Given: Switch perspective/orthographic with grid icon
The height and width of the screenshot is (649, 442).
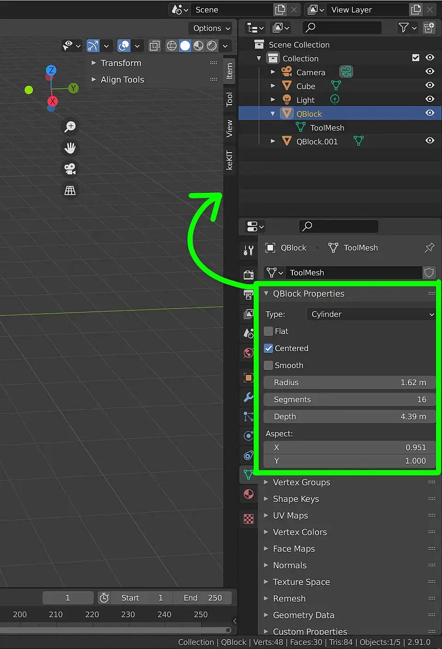Looking at the screenshot, I should pyautogui.click(x=70, y=191).
